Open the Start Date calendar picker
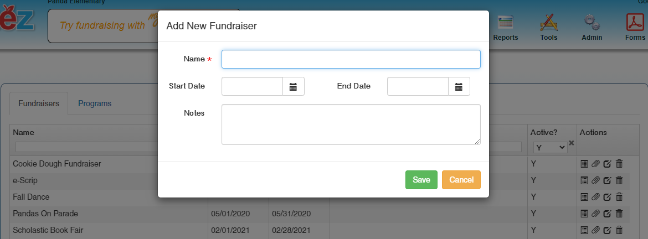The height and width of the screenshot is (239, 648). click(294, 86)
